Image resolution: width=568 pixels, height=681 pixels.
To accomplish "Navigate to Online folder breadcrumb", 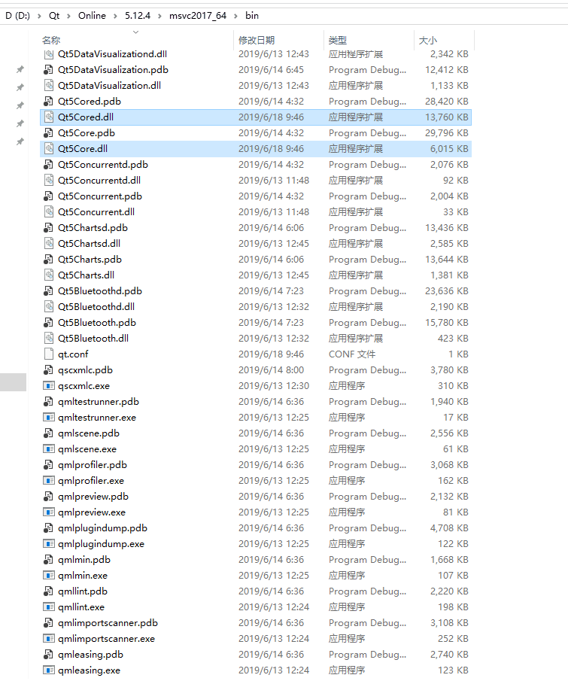I will pyautogui.click(x=92, y=16).
